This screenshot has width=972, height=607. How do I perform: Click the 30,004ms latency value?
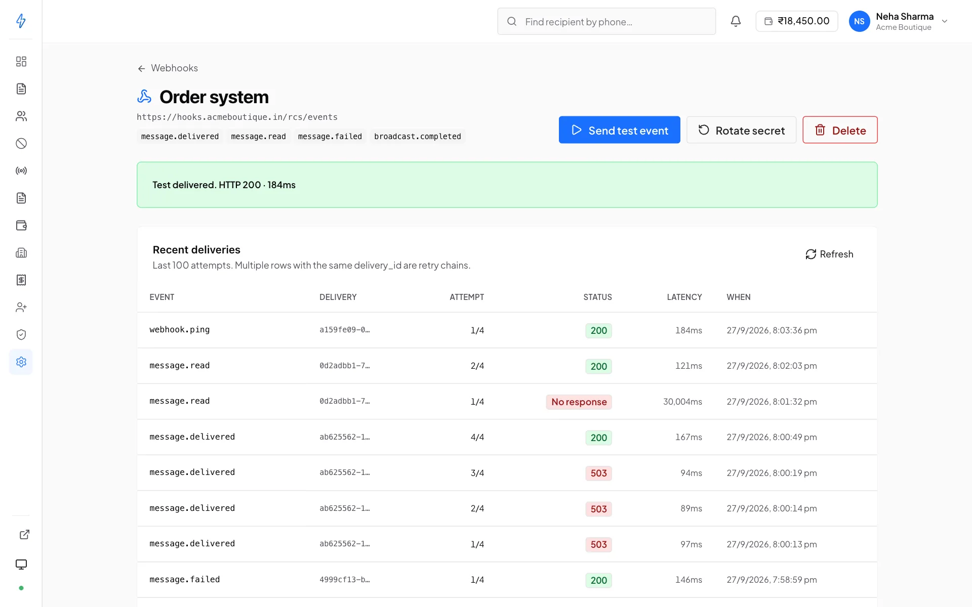click(x=682, y=402)
